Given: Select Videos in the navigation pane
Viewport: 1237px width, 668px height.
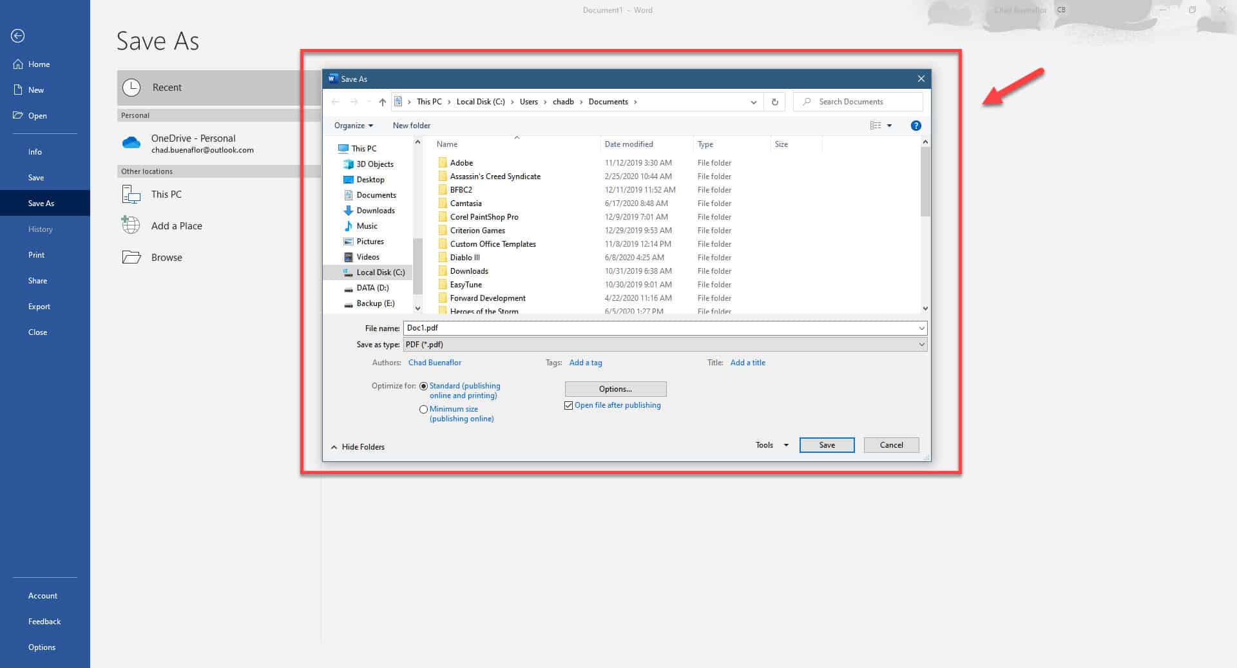Looking at the screenshot, I should coord(368,257).
